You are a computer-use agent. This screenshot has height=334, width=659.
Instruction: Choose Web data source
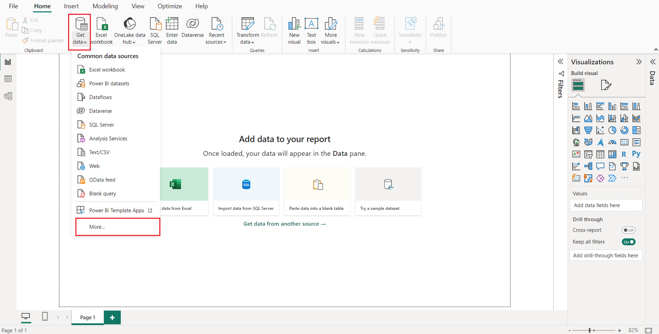(116, 166)
